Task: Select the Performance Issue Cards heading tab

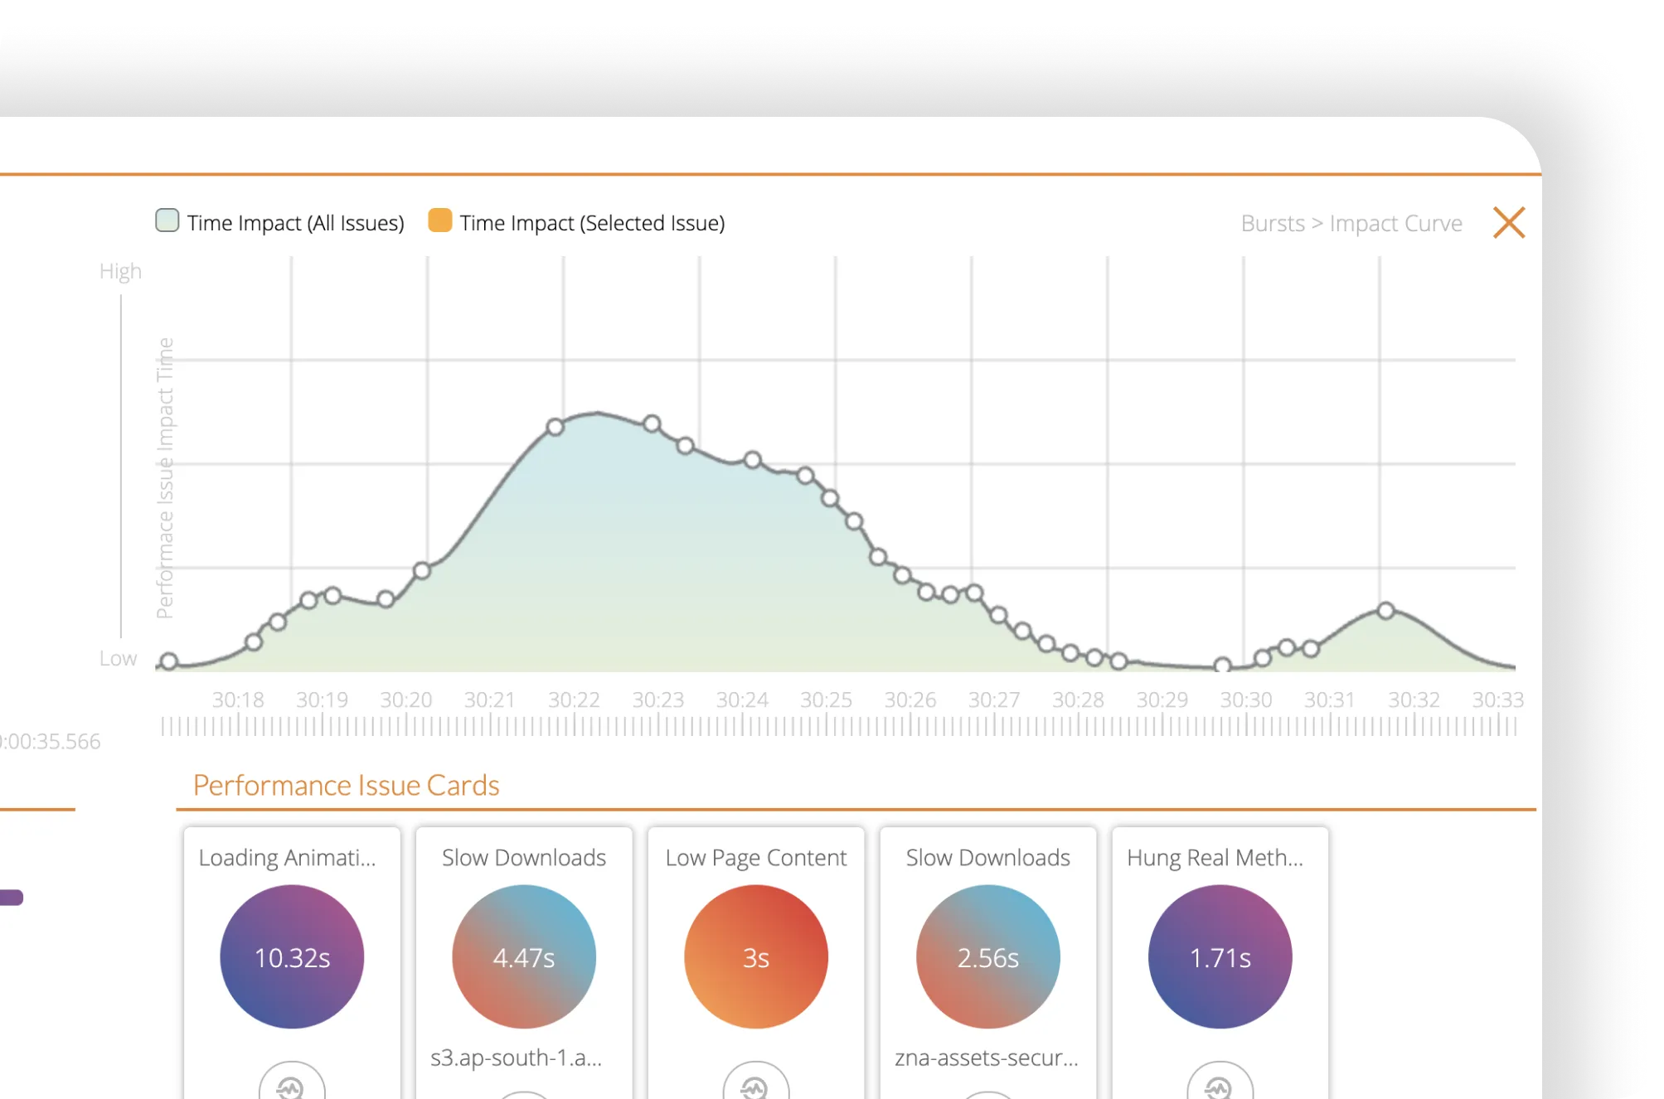Action: click(346, 785)
